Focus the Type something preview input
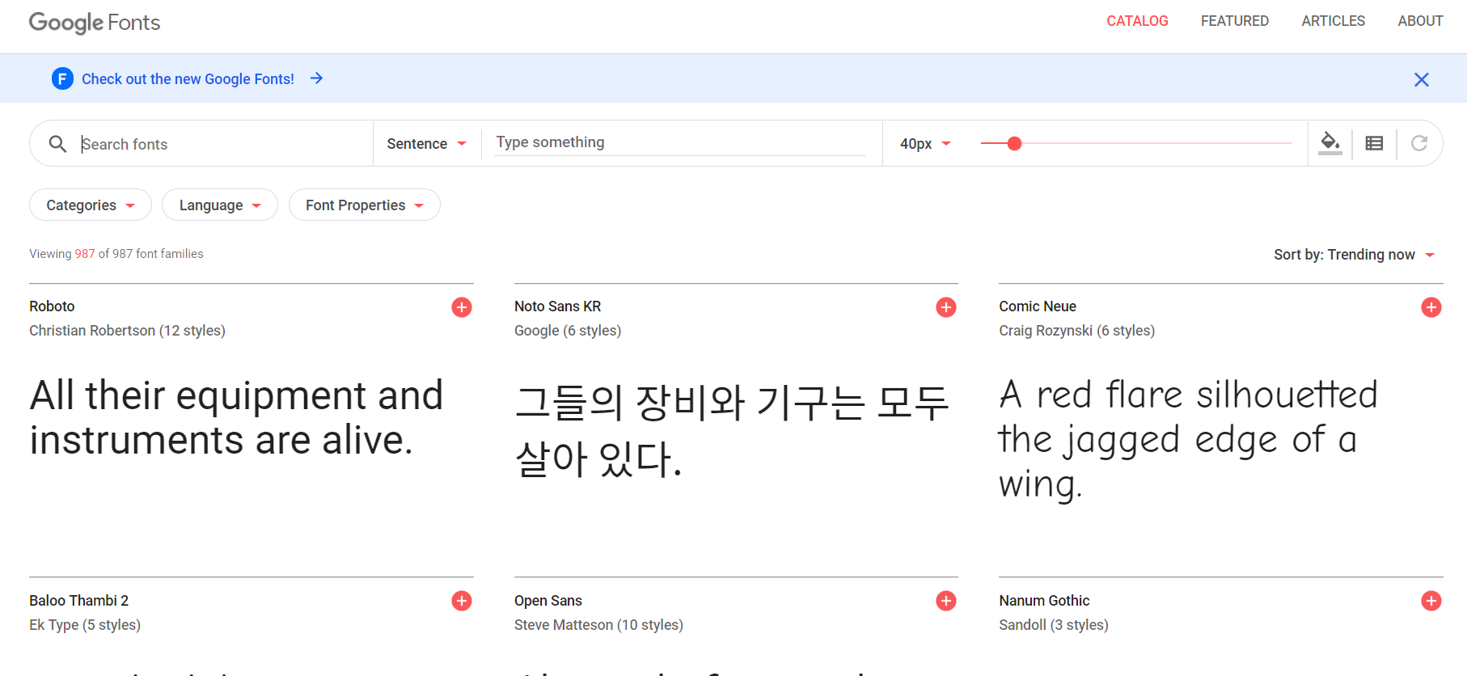1467x676 pixels. point(680,142)
